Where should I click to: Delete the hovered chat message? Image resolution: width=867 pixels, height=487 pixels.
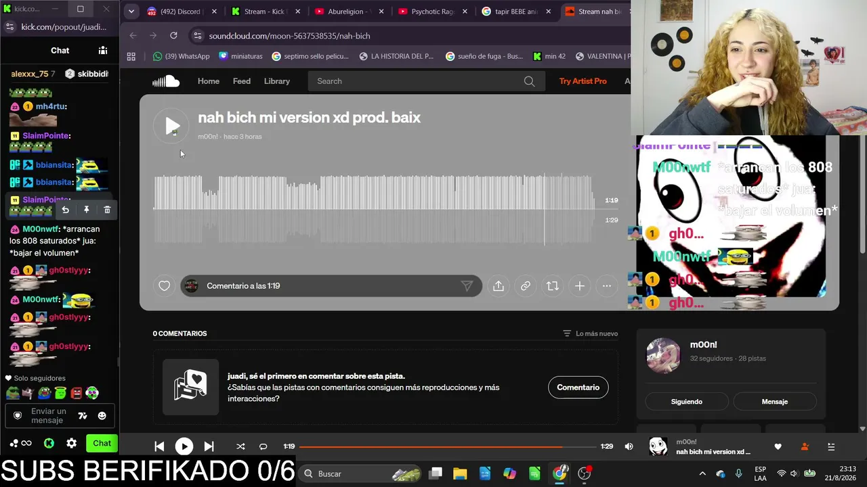[107, 210]
